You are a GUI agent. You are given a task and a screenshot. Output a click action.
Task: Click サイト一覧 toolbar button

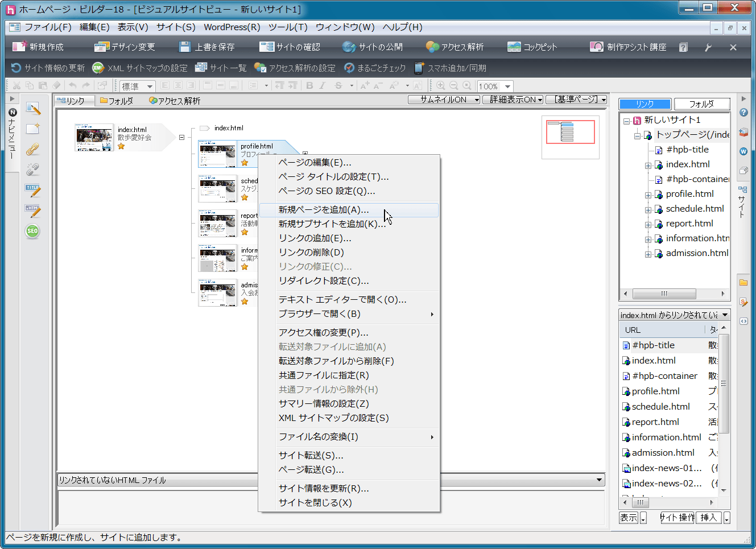221,68
